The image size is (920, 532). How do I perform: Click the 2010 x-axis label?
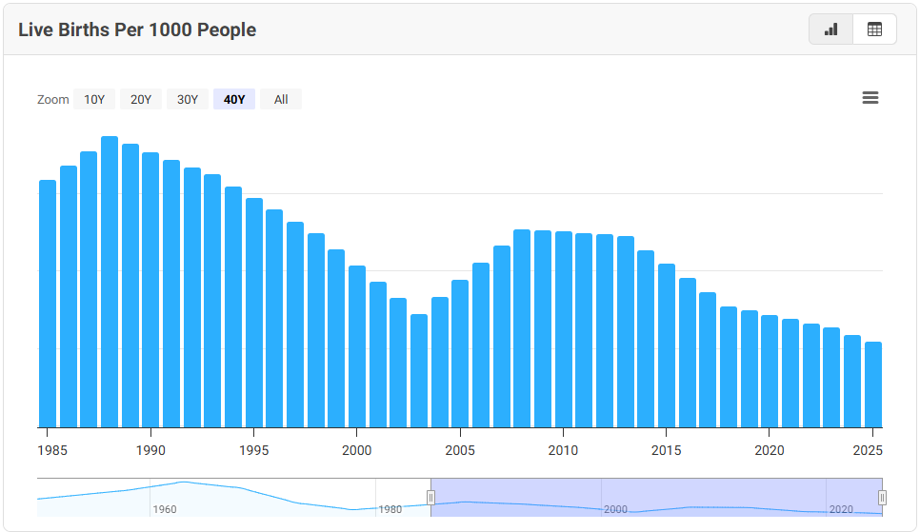[x=563, y=450]
